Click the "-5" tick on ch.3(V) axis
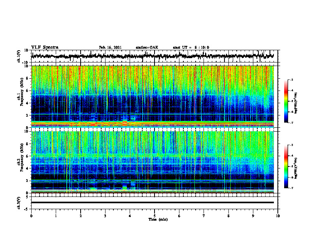313x242 pixels. point(26,209)
